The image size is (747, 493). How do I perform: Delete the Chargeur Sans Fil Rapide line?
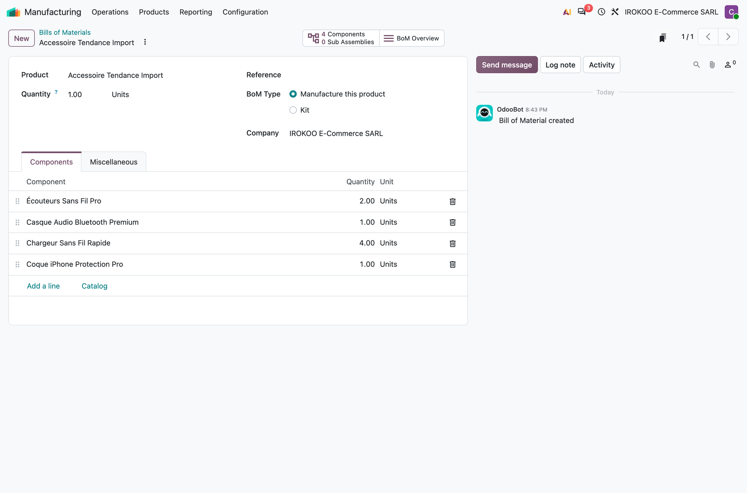pyautogui.click(x=452, y=244)
